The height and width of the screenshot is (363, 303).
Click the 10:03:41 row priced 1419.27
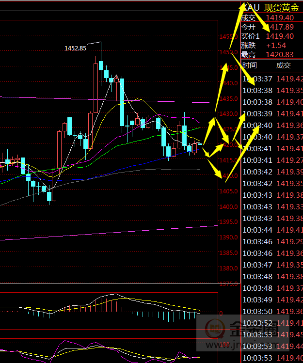click(272, 160)
